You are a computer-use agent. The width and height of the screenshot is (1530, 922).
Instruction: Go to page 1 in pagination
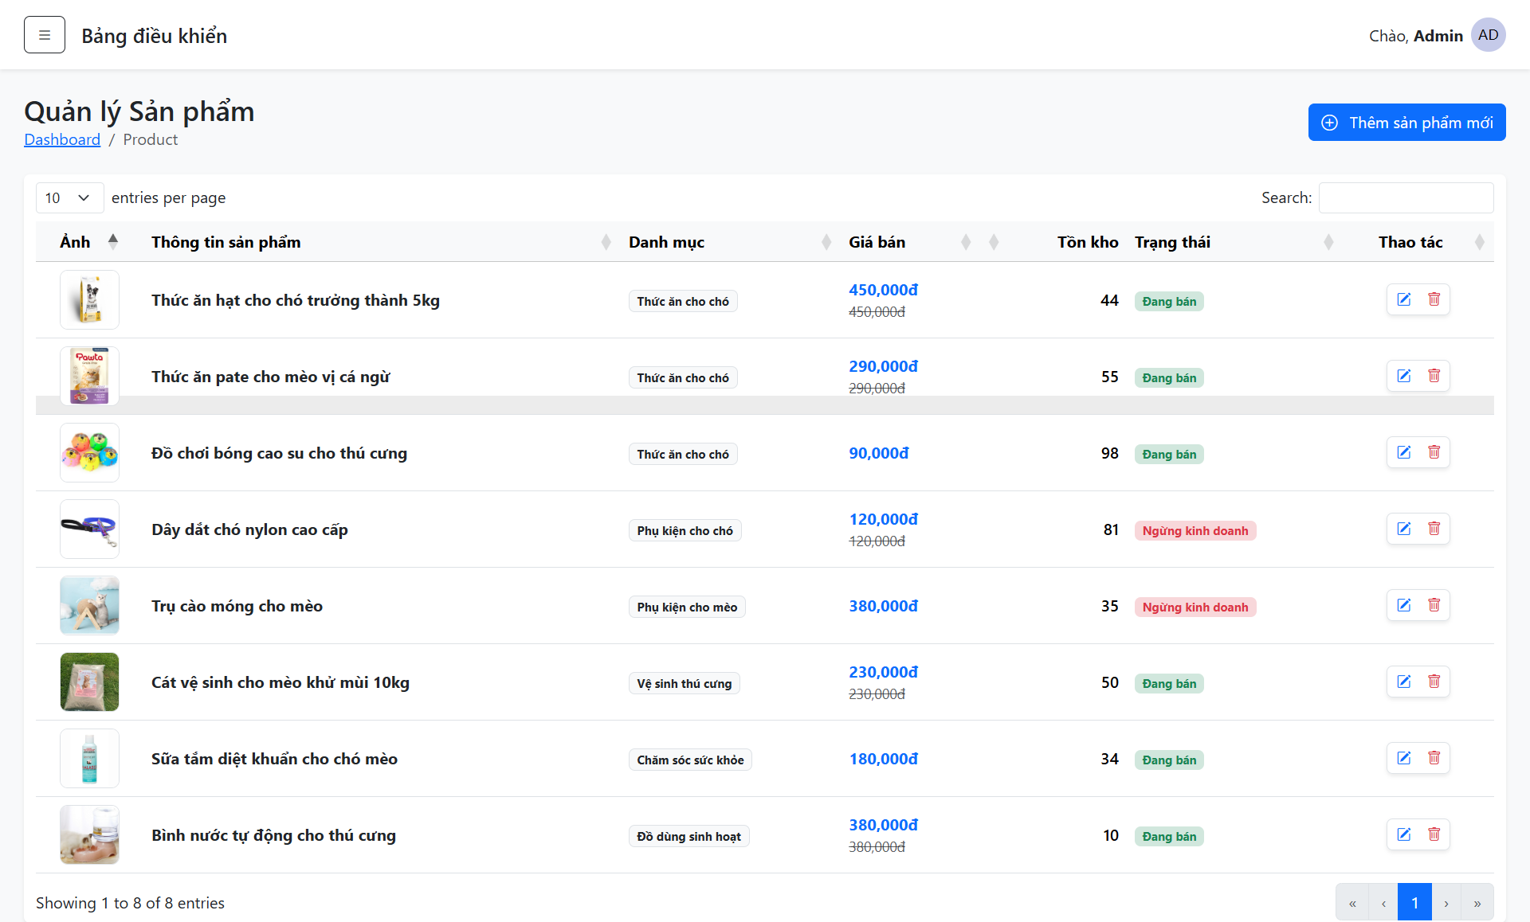[x=1414, y=903]
